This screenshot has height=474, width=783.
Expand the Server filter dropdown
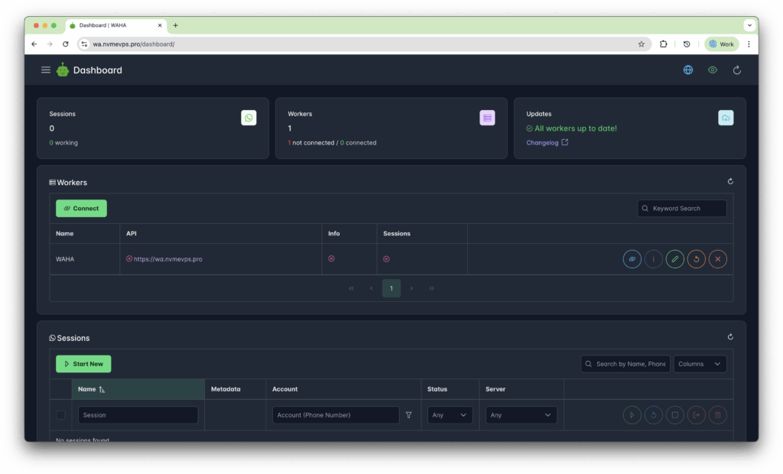pyautogui.click(x=521, y=415)
